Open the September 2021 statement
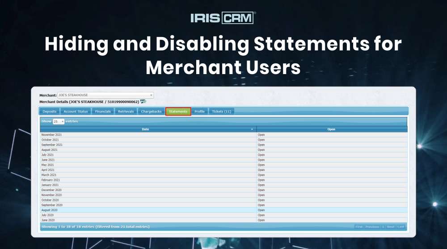Image resolution: width=447 pixels, height=249 pixels. 261,145
